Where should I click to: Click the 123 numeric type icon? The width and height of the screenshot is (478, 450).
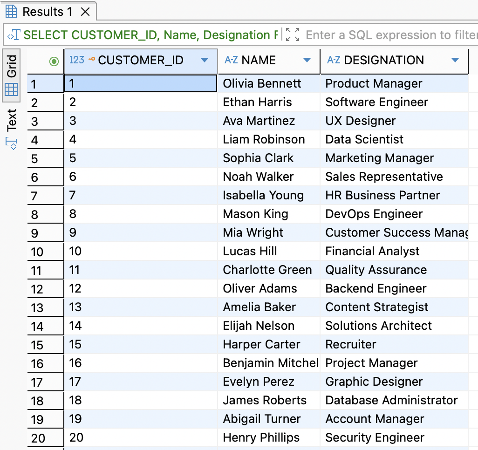pyautogui.click(x=76, y=60)
